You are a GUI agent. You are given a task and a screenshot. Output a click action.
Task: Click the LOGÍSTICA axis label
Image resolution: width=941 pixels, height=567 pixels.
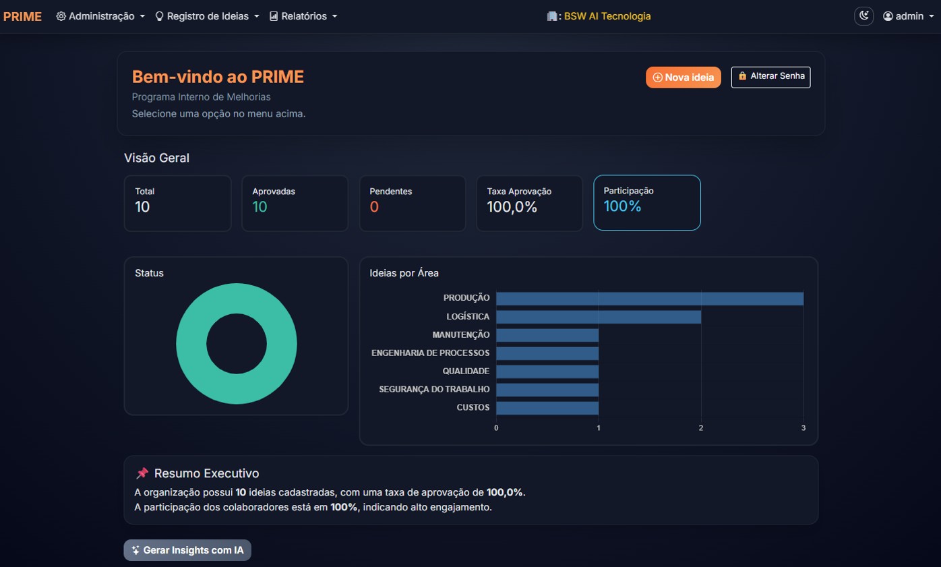pos(468,316)
